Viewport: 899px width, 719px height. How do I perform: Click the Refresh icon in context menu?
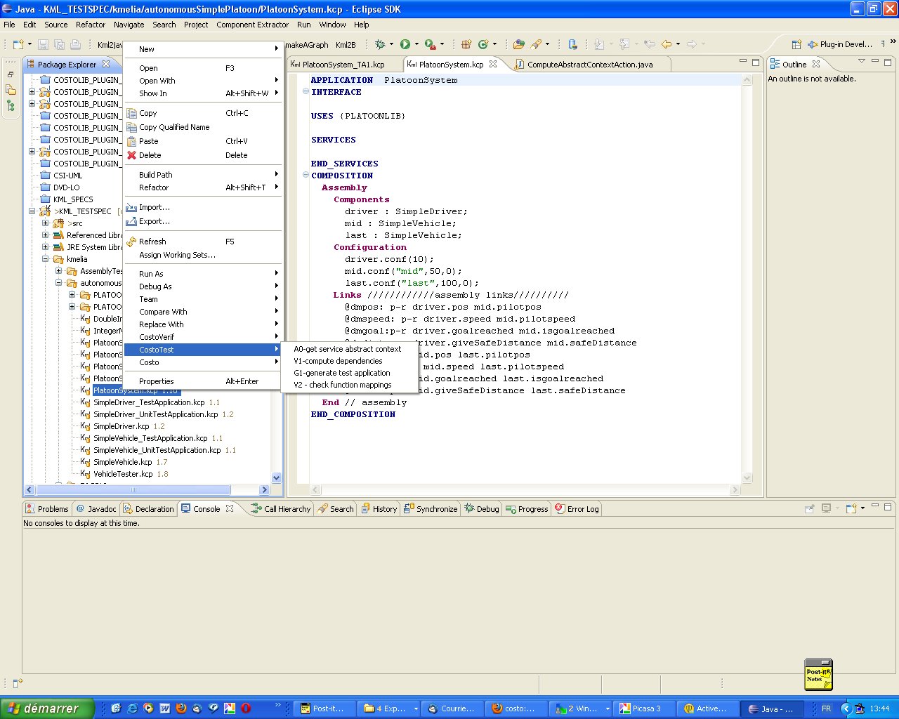(131, 242)
